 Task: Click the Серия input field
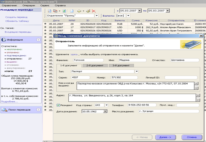pyautogui.click(x=80, y=77)
